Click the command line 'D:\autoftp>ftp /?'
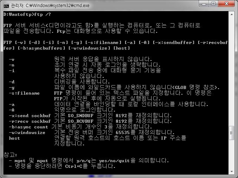 coord(27,14)
